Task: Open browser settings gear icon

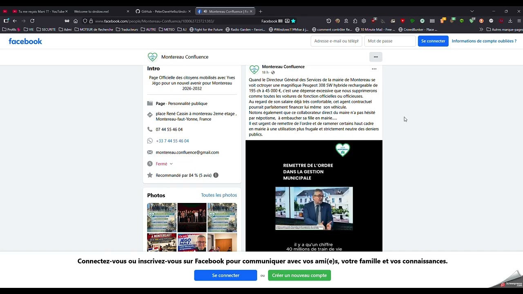Action: click(364, 21)
